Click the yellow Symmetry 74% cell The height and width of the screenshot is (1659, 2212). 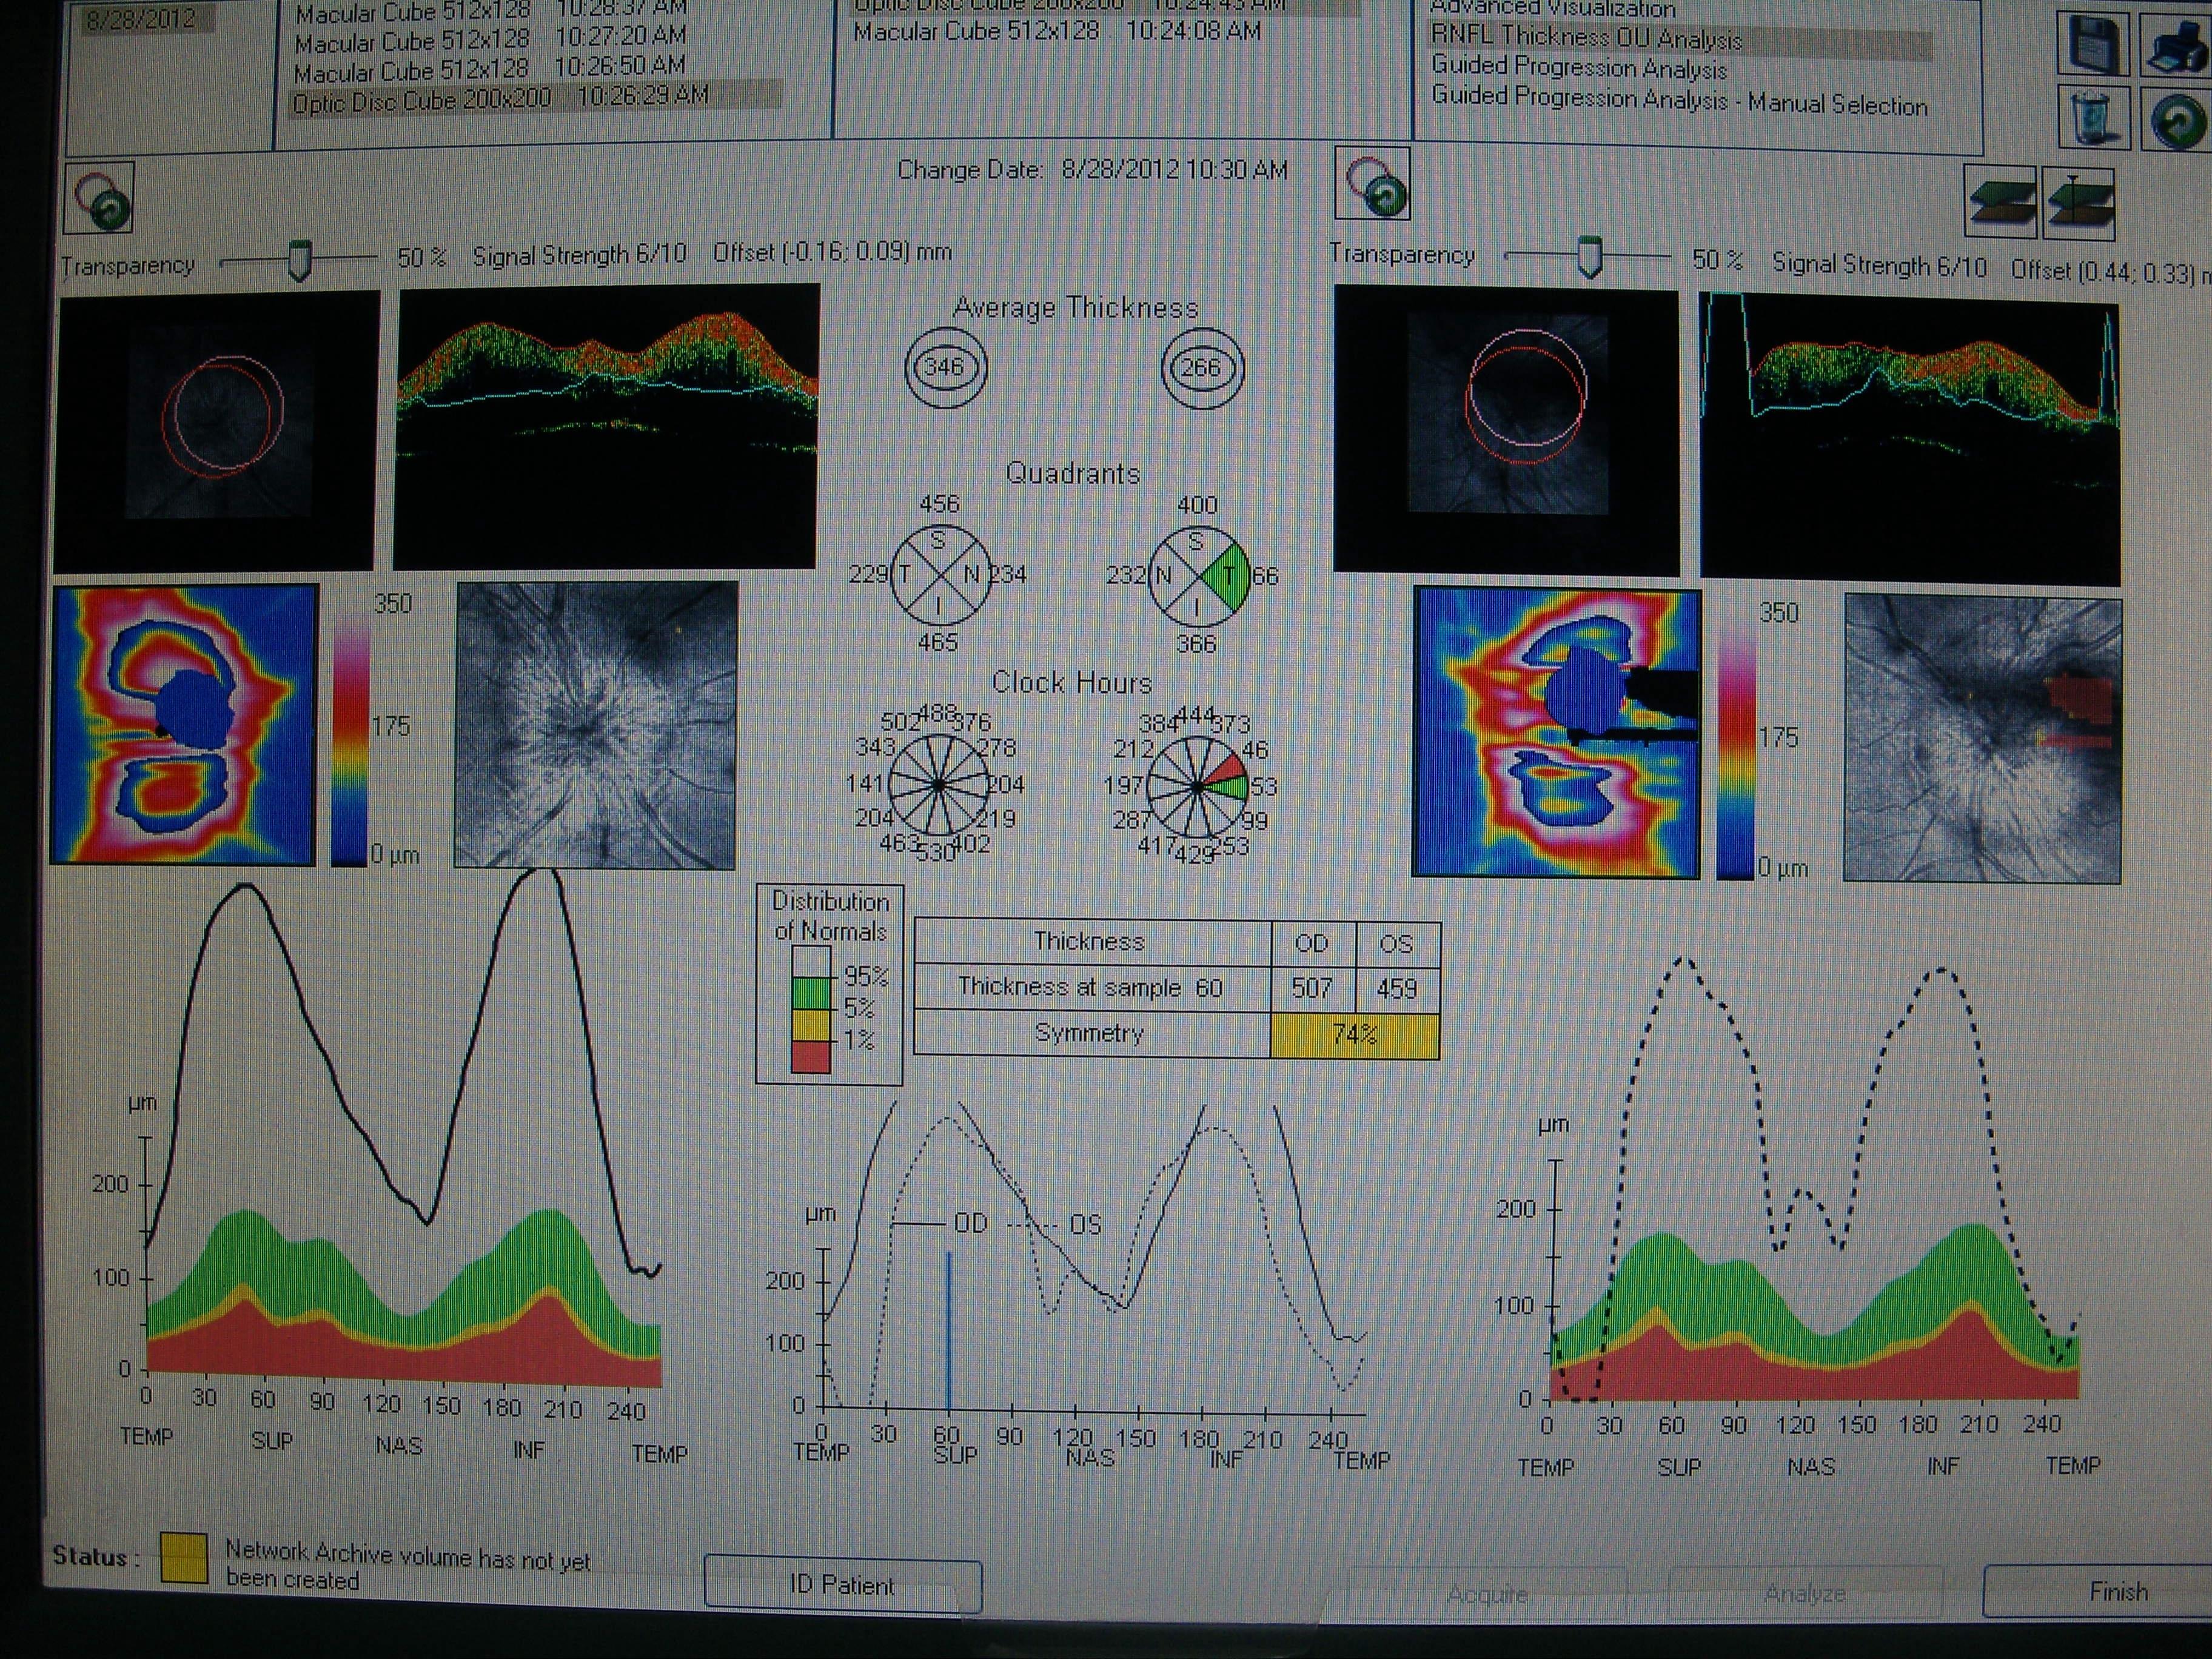click(x=1355, y=1035)
